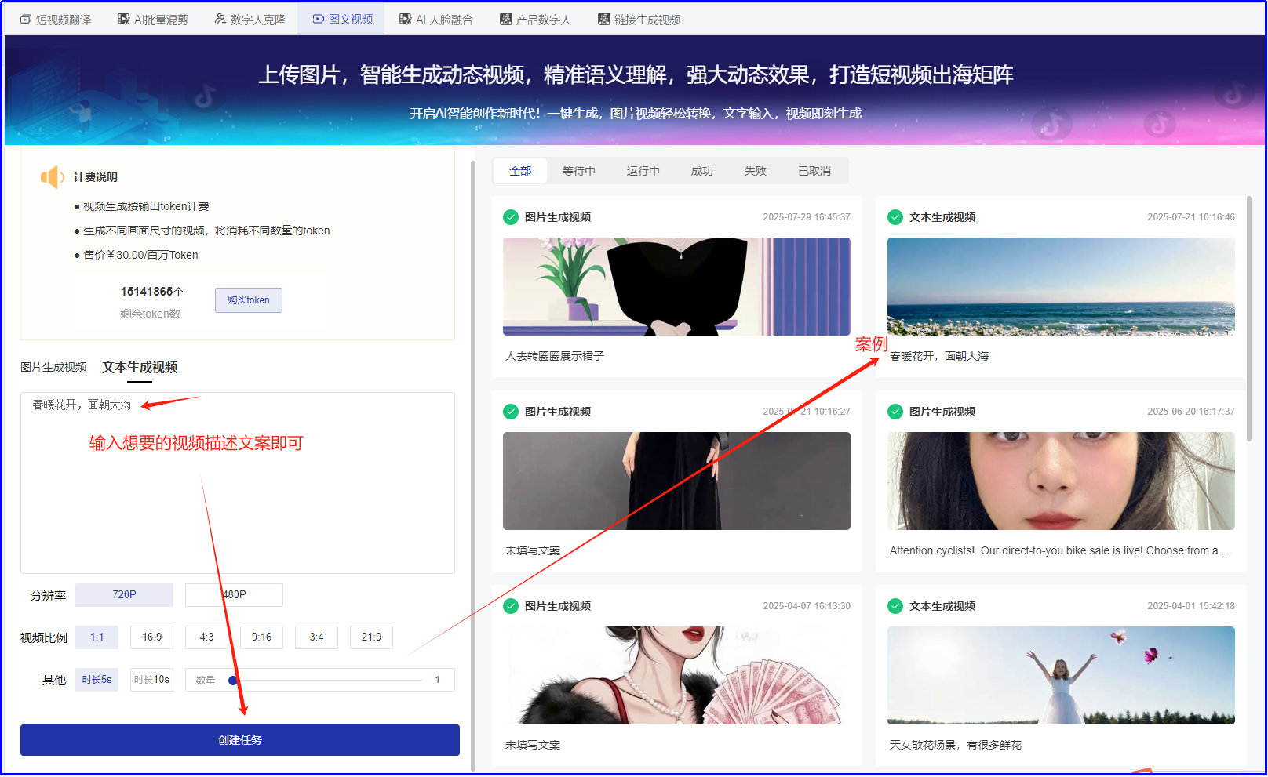Filter tasks by 运行中 status
The width and height of the screenshot is (1268, 777).
(643, 170)
